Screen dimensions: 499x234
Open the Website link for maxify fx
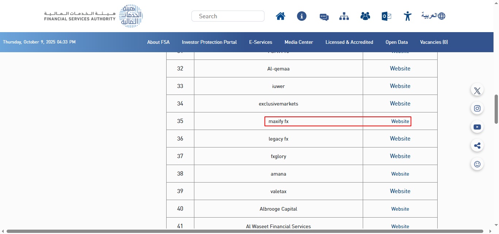(x=400, y=121)
